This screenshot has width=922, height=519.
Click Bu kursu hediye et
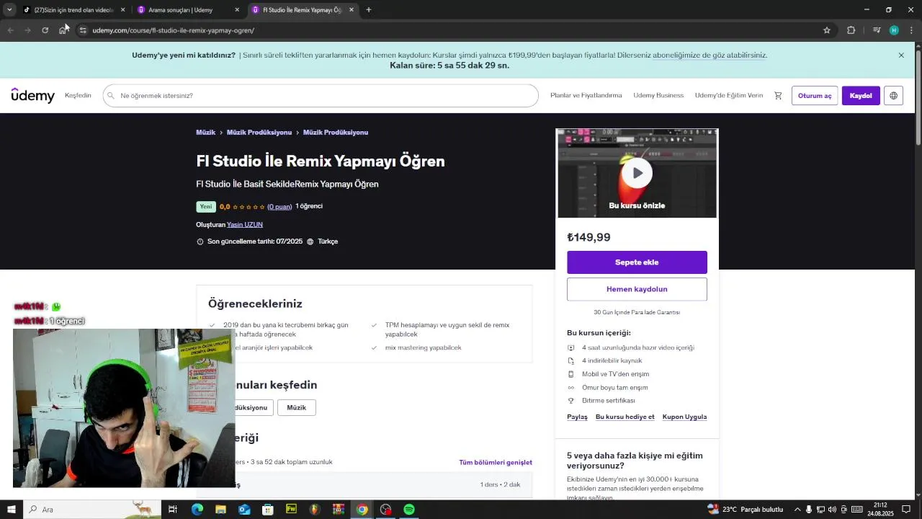625,417
